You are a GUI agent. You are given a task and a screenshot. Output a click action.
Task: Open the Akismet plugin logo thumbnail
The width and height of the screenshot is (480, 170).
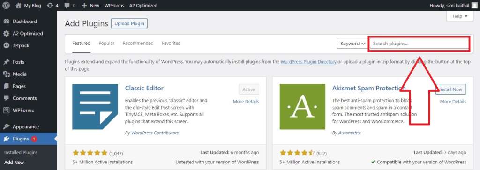tap(302, 107)
